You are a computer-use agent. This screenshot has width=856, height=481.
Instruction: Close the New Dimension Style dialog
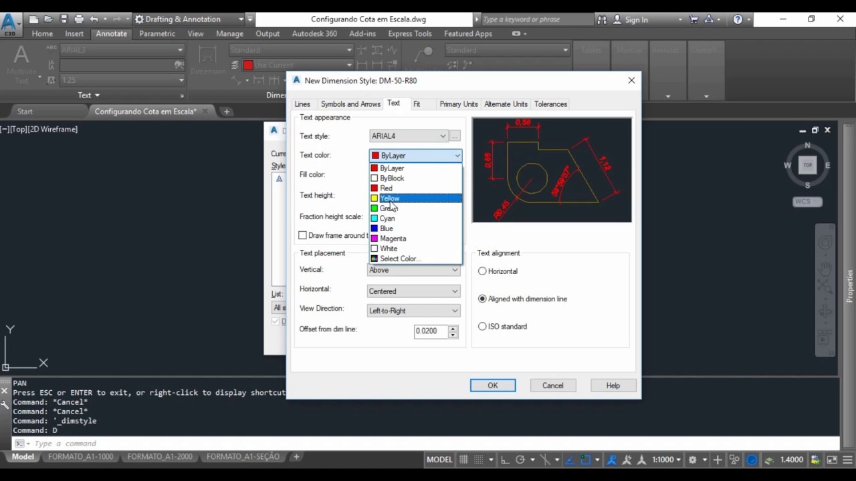(x=631, y=80)
